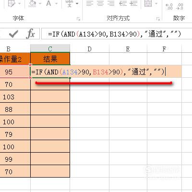Viewport: 192px width, 192px height.
Task: Click the cell containing 99
Action: 15,159
